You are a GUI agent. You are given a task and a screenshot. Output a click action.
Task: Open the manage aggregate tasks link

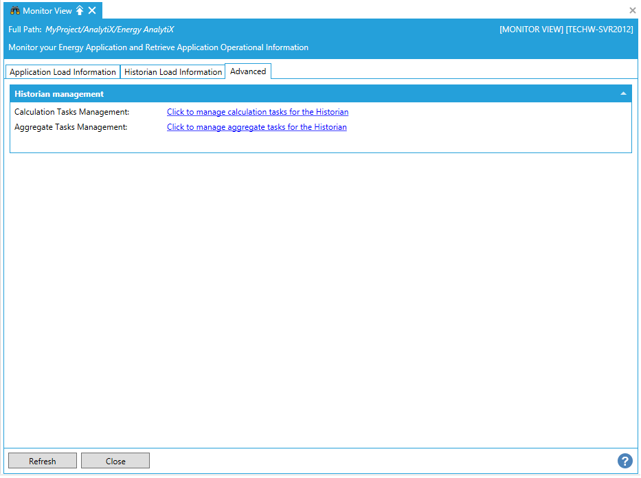256,127
